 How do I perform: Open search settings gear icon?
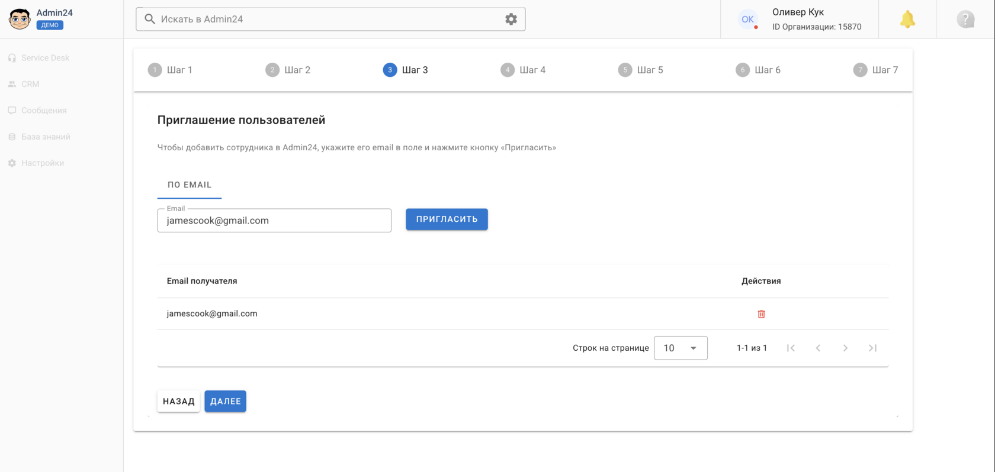(x=511, y=19)
